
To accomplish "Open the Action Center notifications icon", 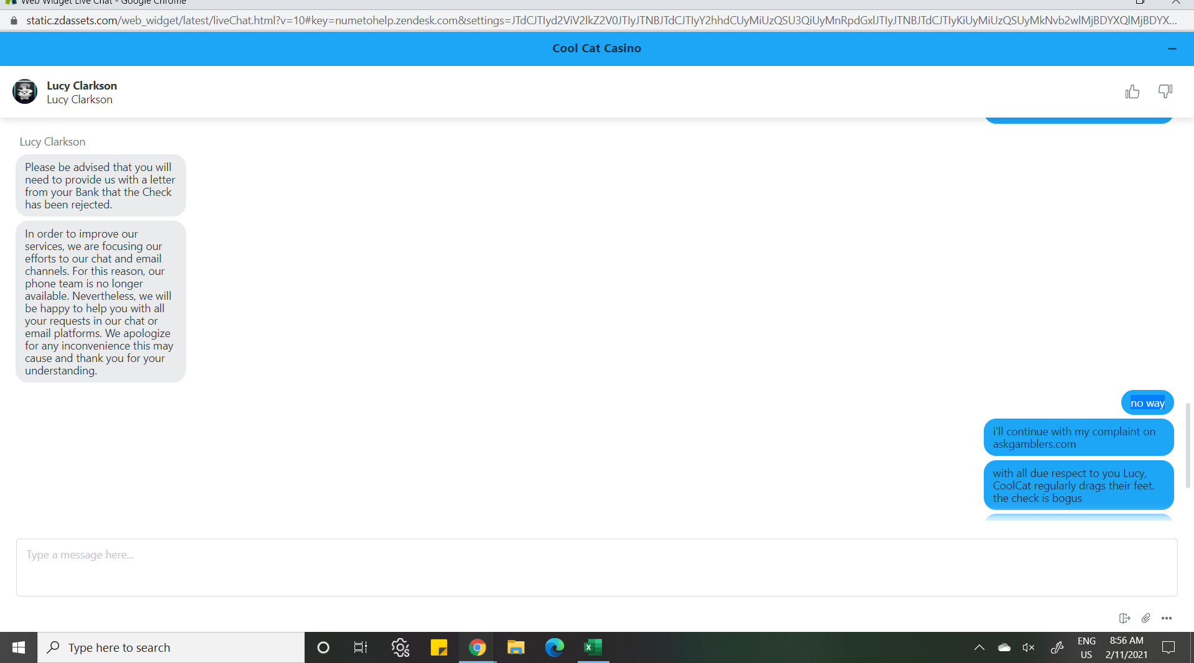I will pos(1169,647).
